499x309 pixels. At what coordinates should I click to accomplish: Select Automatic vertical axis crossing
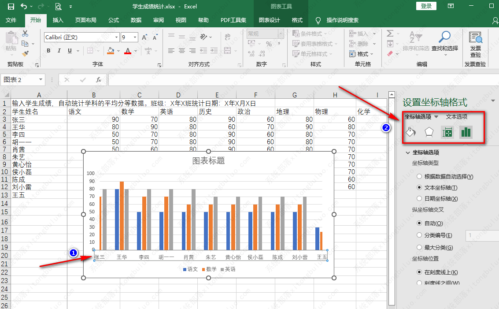[x=419, y=223]
